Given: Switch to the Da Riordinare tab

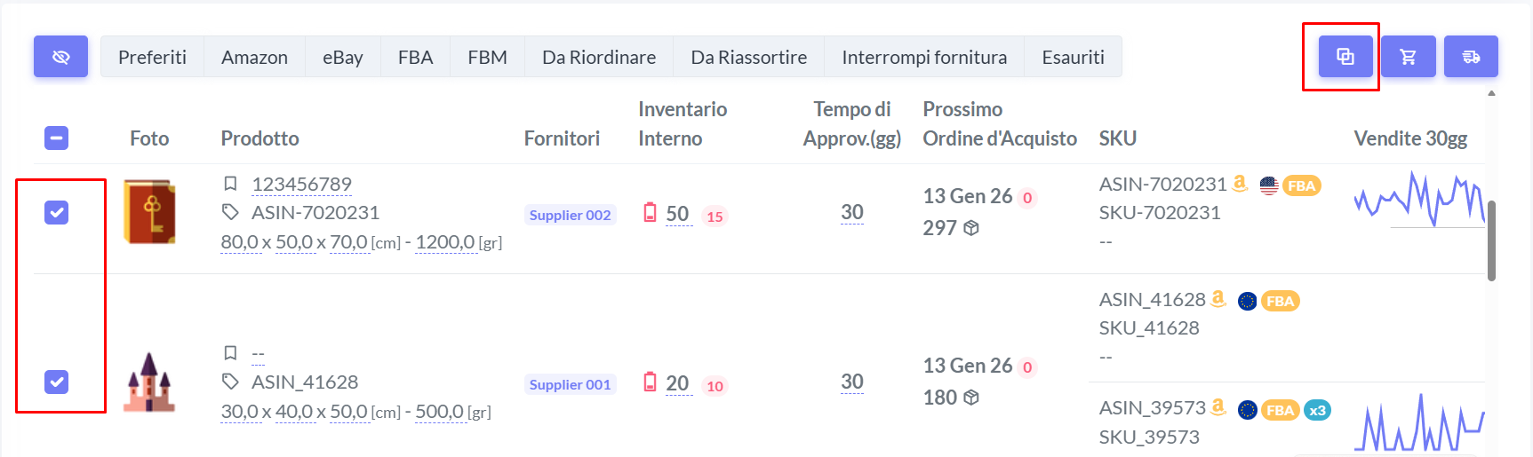Looking at the screenshot, I should (x=599, y=57).
